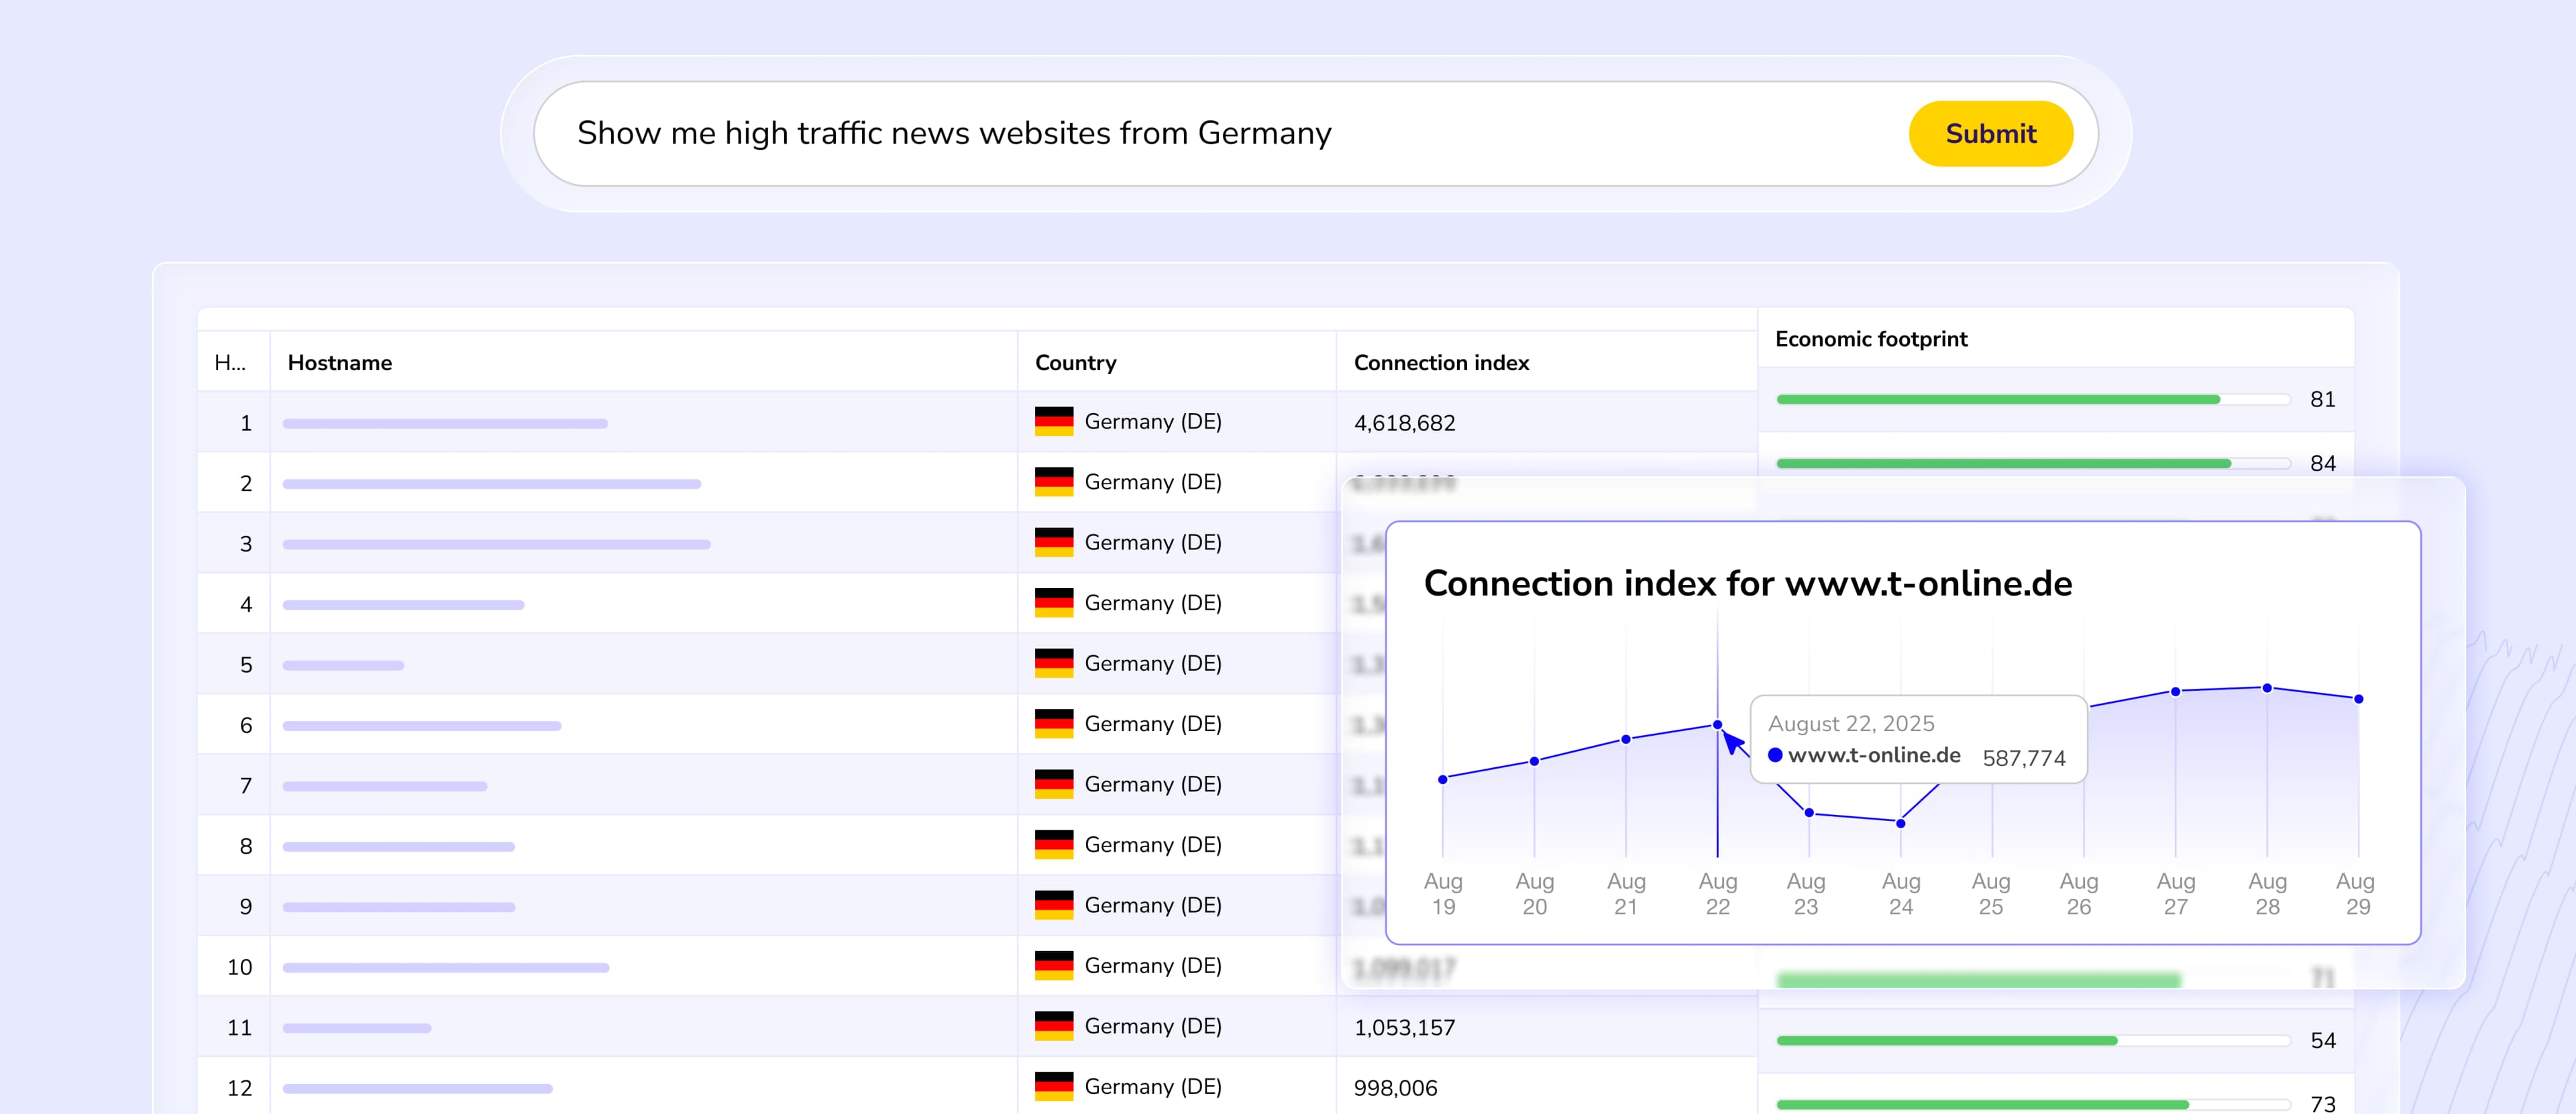Click the Economic footprint column header

pyautogui.click(x=1870, y=339)
